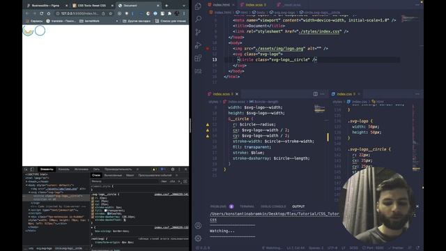Toggle DevTools device toolbar icon
Screen dimensions: 446x251
(32, 169)
